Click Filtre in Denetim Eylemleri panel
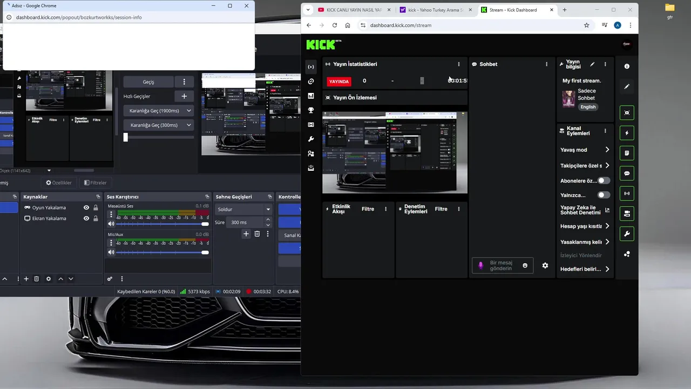 click(441, 209)
